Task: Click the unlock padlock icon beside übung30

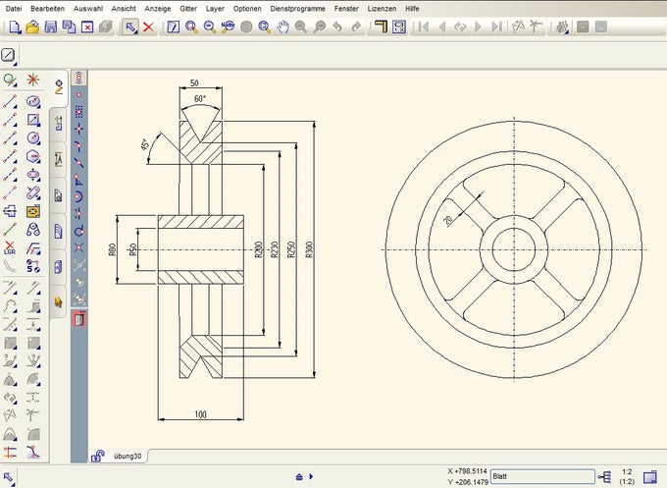Action: click(98, 456)
